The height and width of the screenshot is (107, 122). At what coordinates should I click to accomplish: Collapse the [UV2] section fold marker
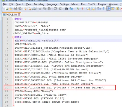click(13, 19)
